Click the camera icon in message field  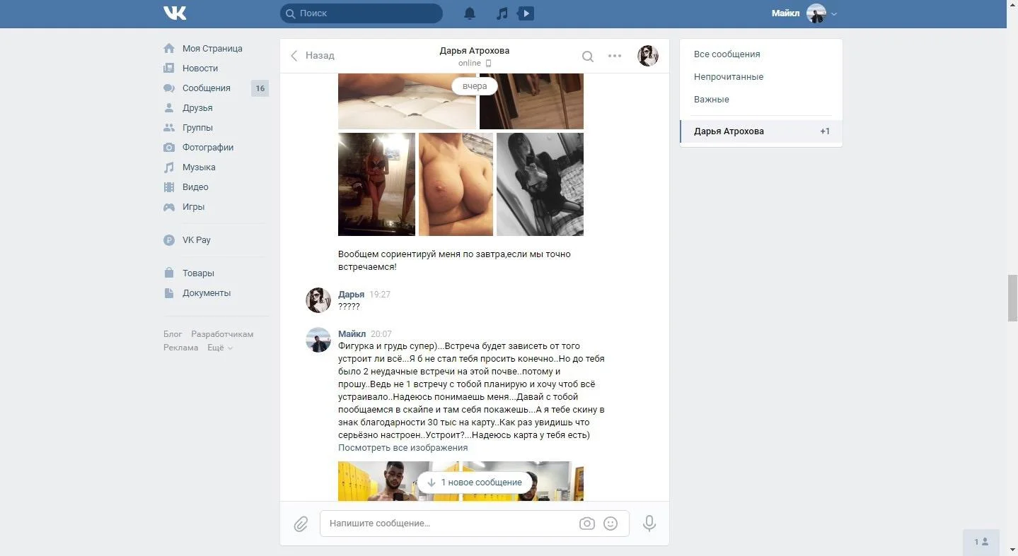586,524
